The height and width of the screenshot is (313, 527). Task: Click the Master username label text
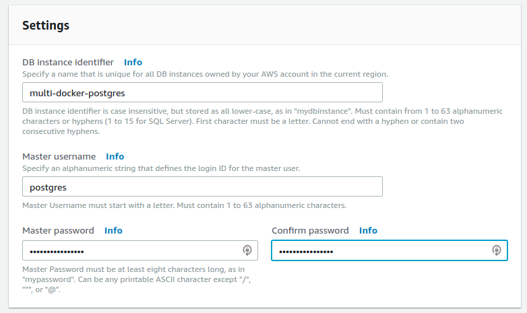59,156
